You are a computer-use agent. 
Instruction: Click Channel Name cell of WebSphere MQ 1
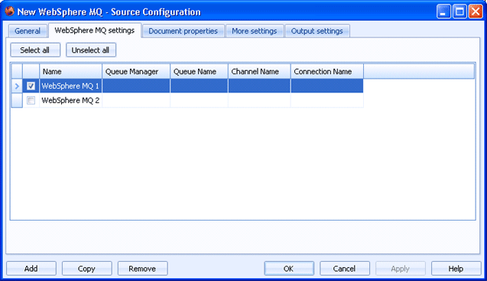click(259, 86)
